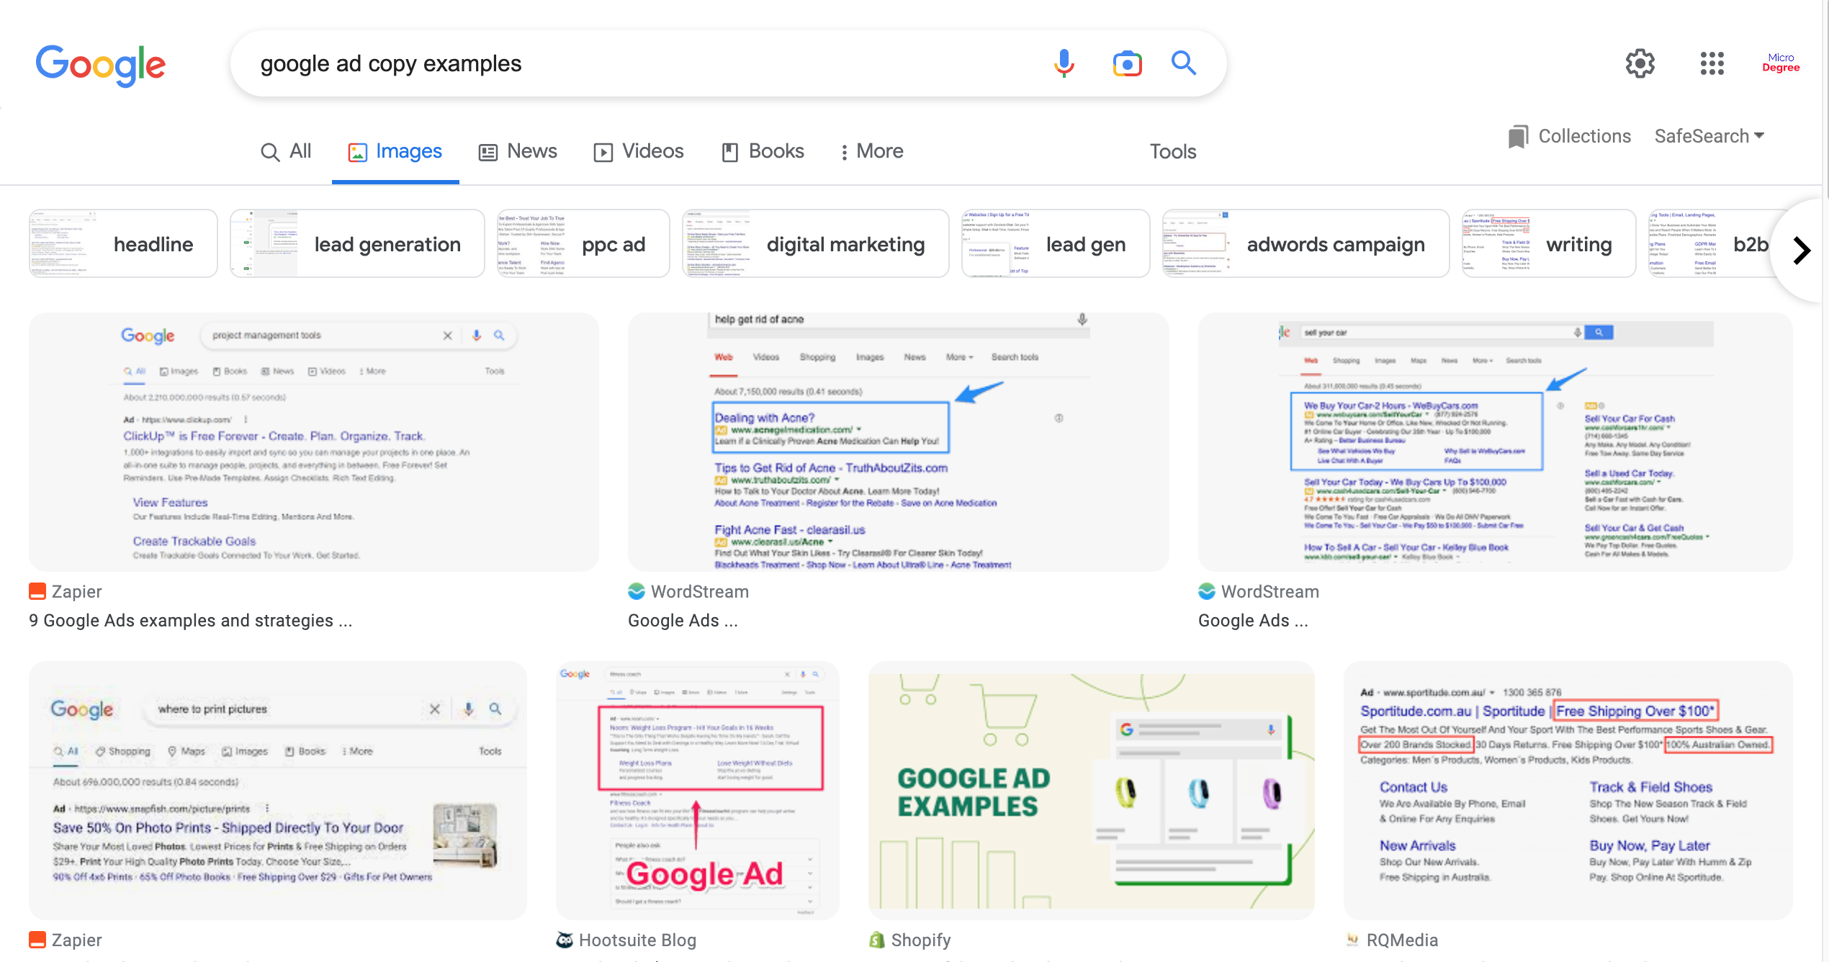The image size is (1829, 962).
Task: Open "9 Google Ads examples and strategies" link
Action: click(x=190, y=621)
